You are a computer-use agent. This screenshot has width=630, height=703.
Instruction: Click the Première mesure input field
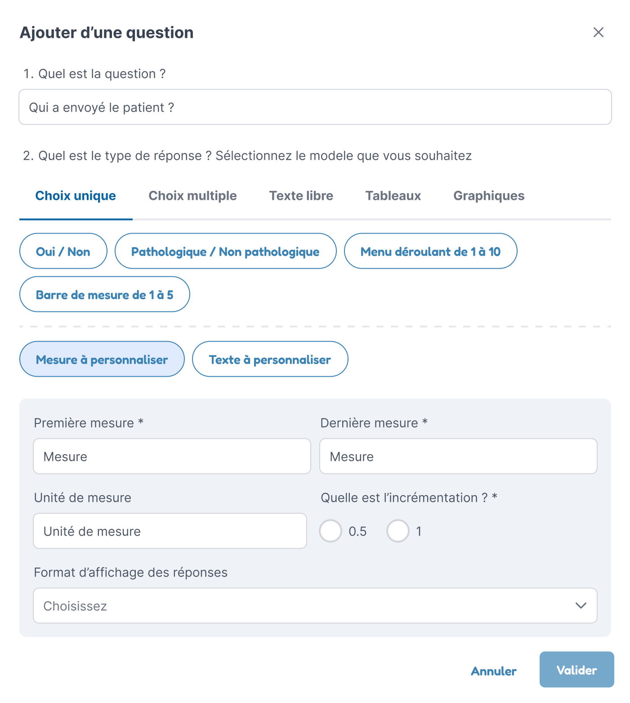click(x=172, y=456)
